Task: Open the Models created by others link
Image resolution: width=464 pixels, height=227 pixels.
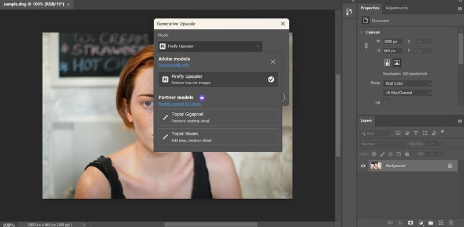Action: [180, 104]
